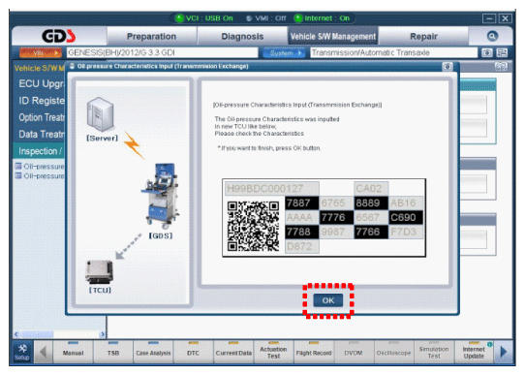Screen dimensions: 525x375
Task: Open Internet Update from bottom toolbar
Action: [474, 353]
